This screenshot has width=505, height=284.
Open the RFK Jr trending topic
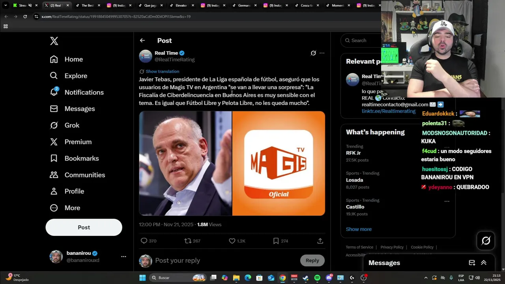coord(398,153)
